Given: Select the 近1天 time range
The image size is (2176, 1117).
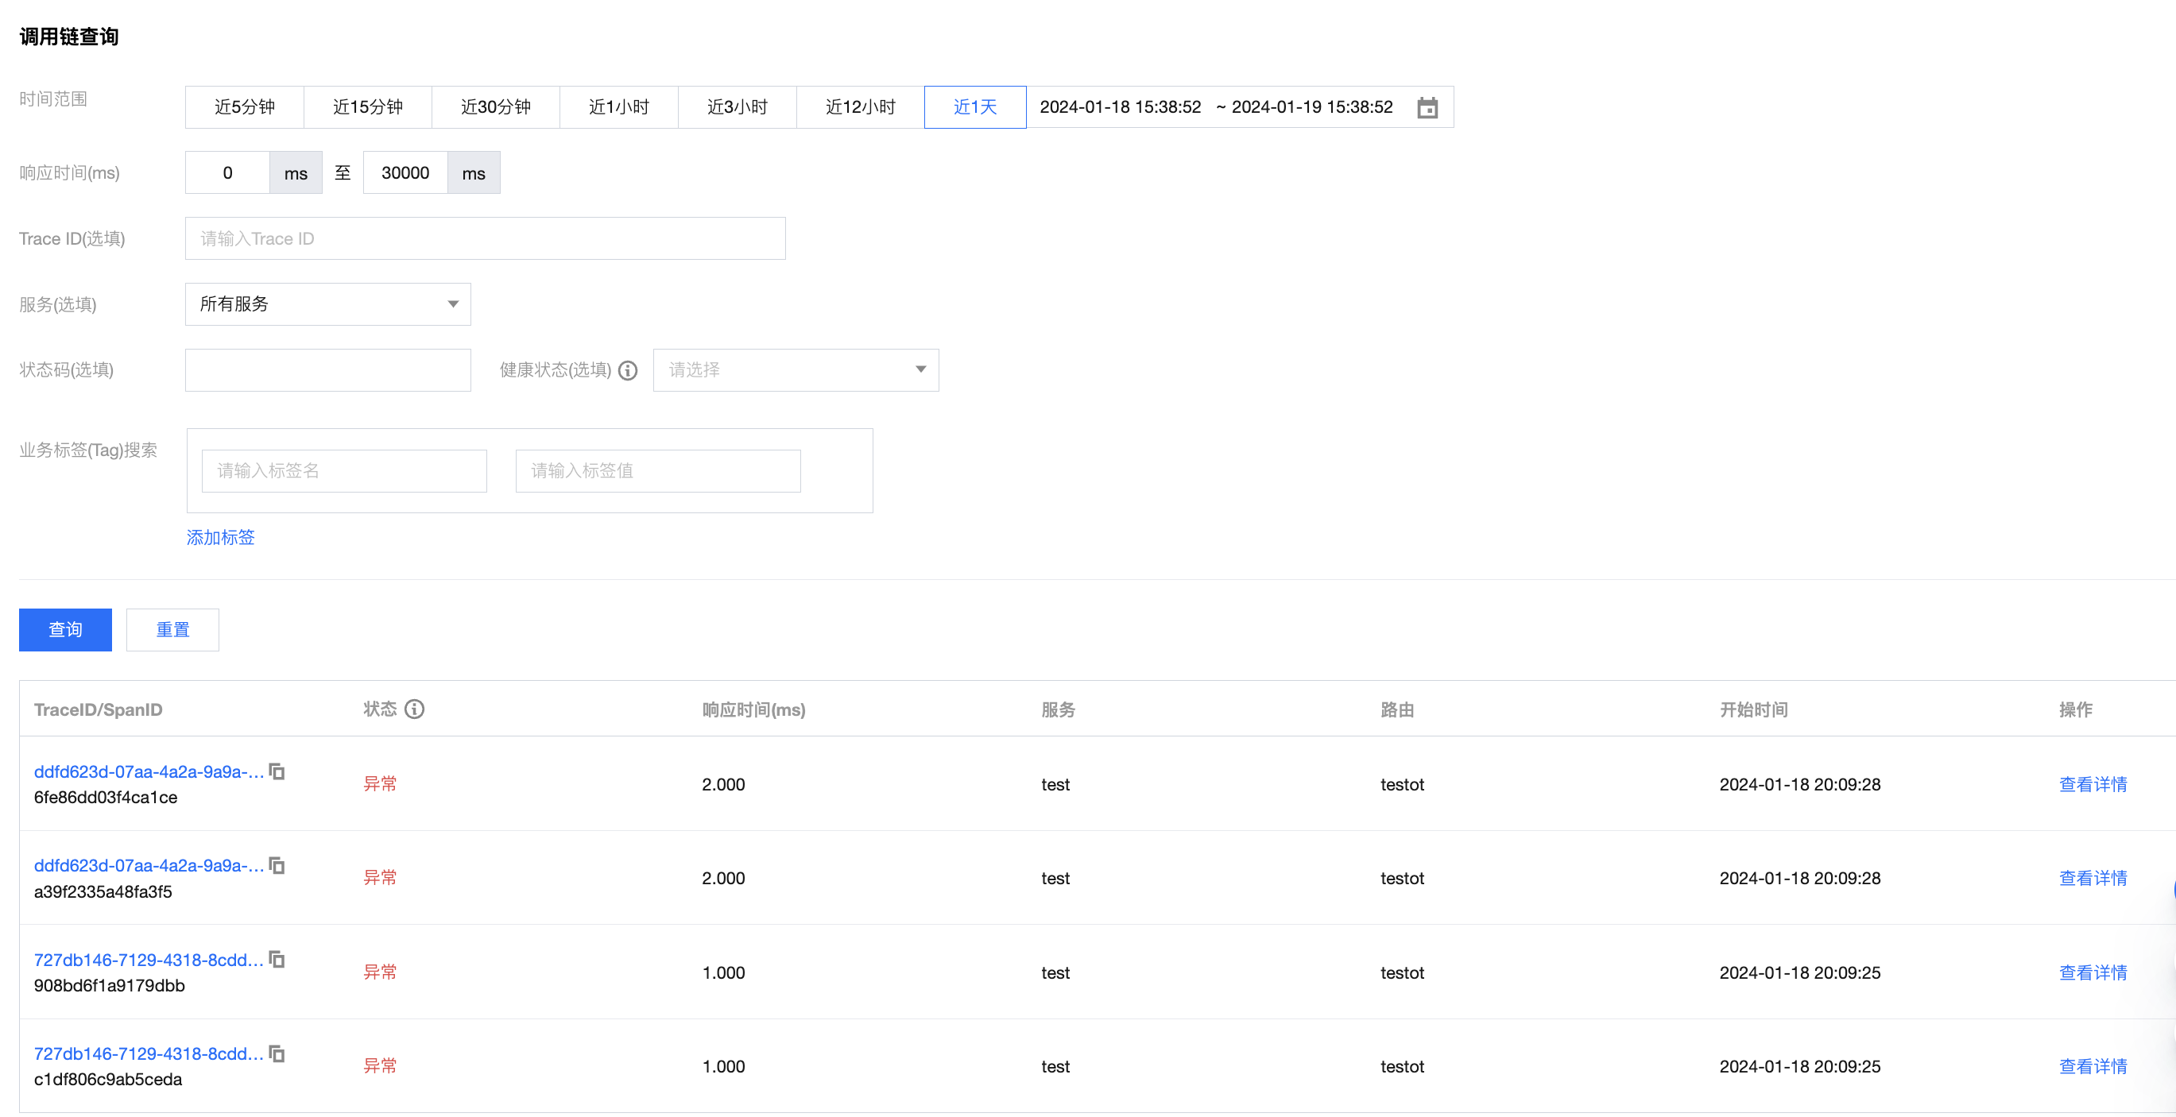Looking at the screenshot, I should [x=975, y=107].
